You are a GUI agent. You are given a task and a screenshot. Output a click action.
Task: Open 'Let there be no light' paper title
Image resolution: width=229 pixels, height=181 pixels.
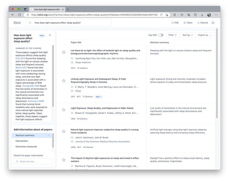[105, 52]
